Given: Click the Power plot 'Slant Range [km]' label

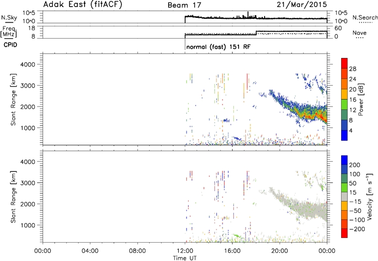Looking at the screenshot, I should [13, 99].
